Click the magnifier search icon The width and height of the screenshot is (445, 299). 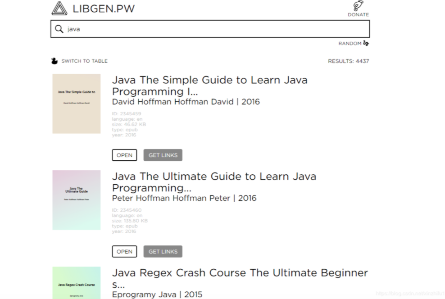(59, 29)
